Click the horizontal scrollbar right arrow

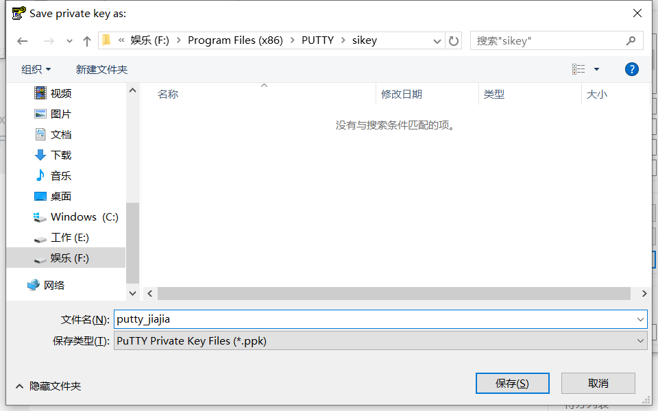click(x=643, y=293)
